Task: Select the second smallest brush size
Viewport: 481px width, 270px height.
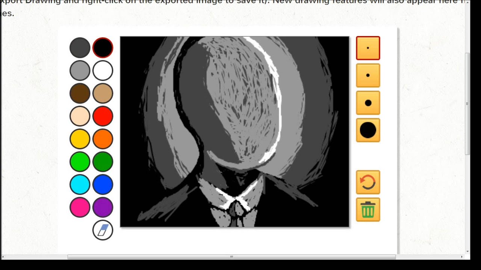Action: pyautogui.click(x=368, y=75)
